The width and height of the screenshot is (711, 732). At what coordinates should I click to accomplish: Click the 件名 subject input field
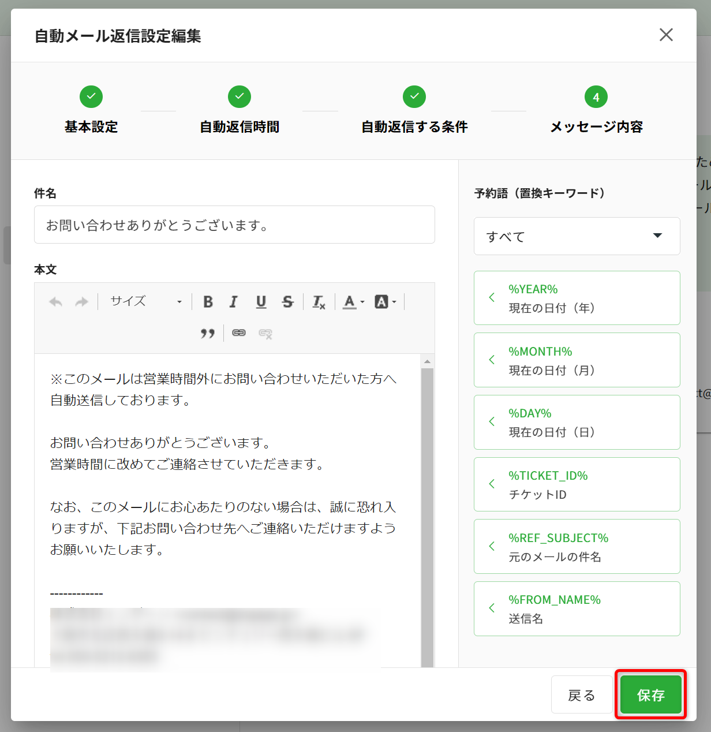click(x=234, y=225)
